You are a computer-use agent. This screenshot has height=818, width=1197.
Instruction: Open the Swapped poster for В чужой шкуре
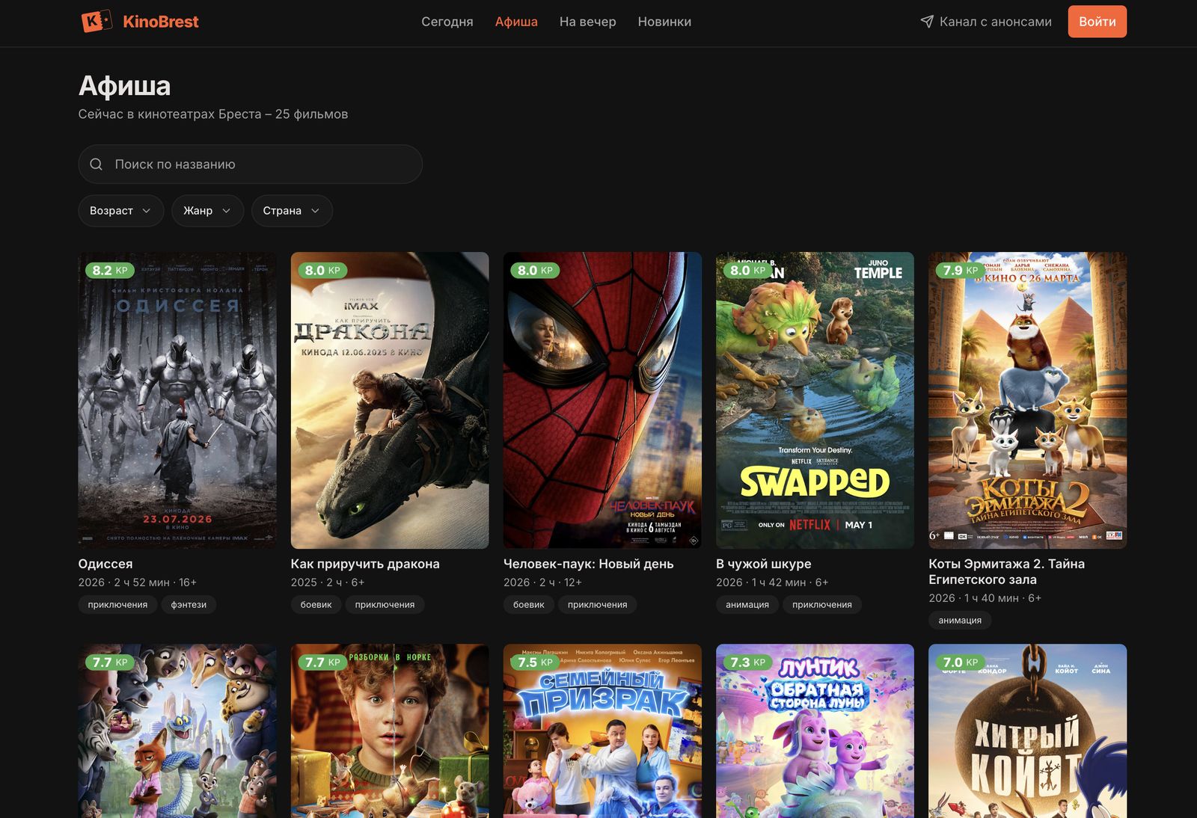815,400
